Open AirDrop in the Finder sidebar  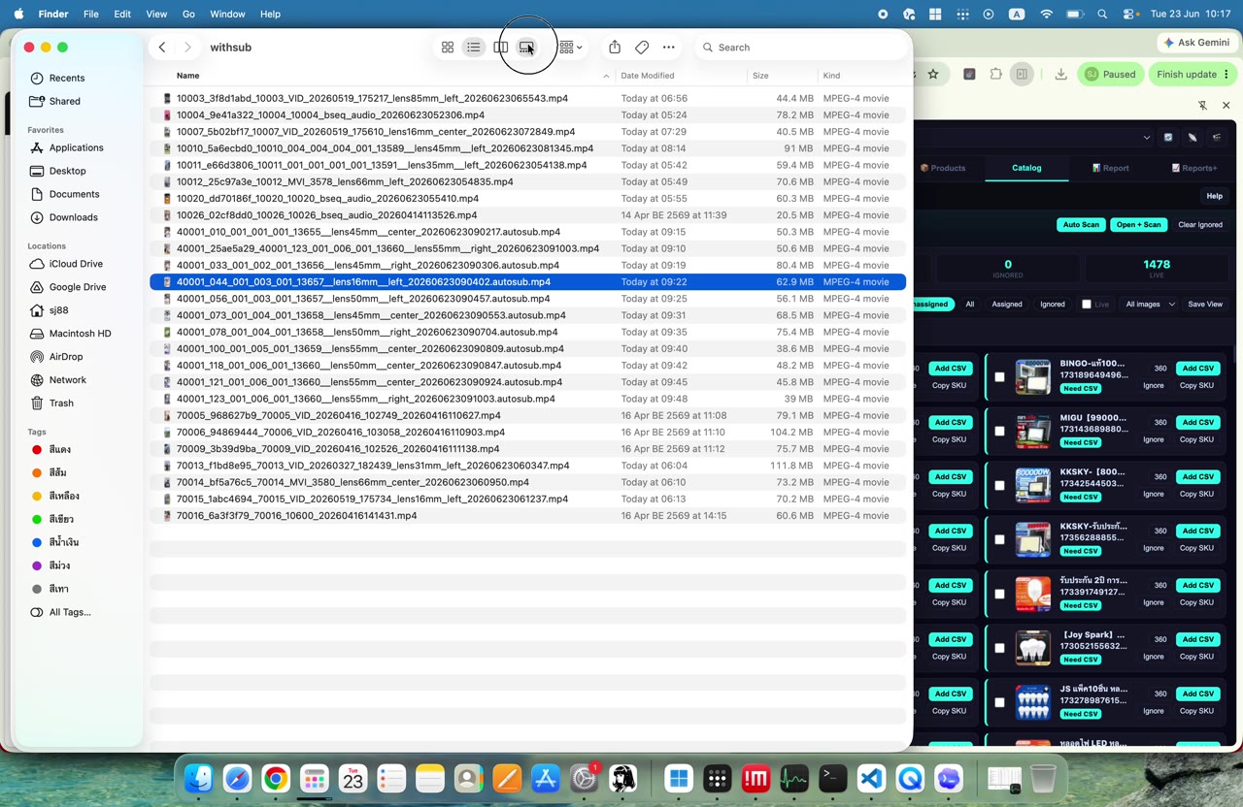66,357
